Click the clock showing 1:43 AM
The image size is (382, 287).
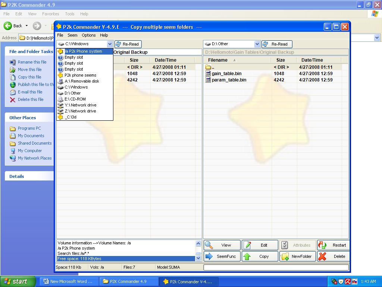[368, 282]
